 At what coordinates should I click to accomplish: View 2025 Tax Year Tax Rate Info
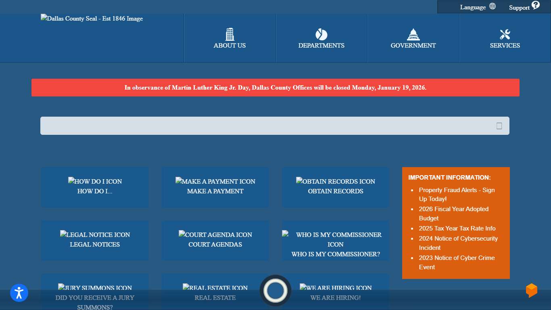tap(457, 228)
